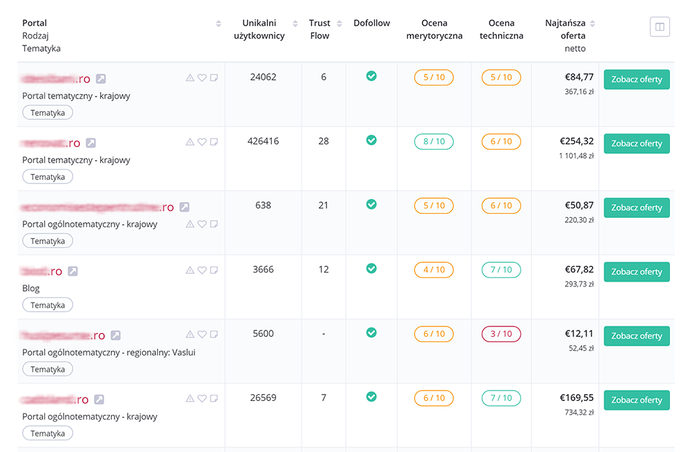Image resolution: width=690 pixels, height=452 pixels.
Task: Favorite the Blog portal with the heart icon
Action: (x=202, y=271)
